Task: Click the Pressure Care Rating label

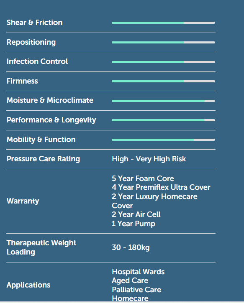Action: pos(44,159)
